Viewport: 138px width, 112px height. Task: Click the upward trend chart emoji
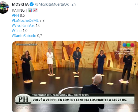[35, 10]
